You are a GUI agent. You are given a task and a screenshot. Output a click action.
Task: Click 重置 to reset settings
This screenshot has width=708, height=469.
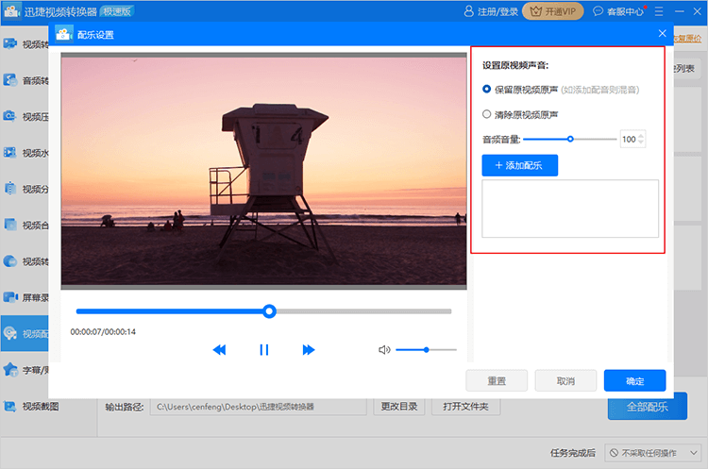tap(497, 381)
